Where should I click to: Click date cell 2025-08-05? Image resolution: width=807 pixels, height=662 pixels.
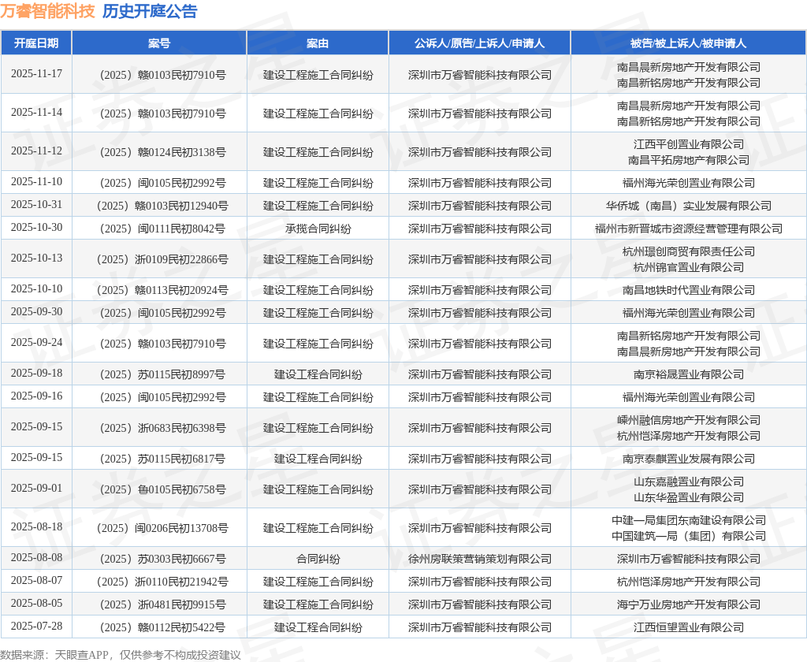click(x=36, y=603)
